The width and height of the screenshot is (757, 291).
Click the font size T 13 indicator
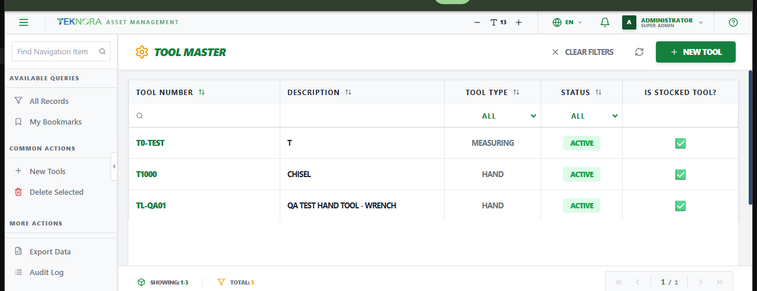pos(498,22)
